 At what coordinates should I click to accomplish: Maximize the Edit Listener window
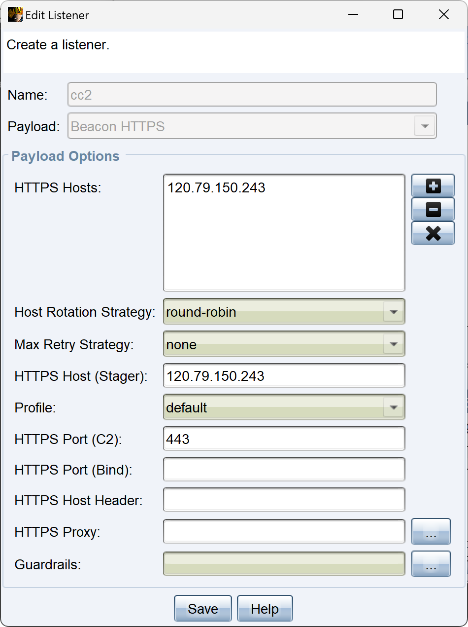pyautogui.click(x=398, y=15)
